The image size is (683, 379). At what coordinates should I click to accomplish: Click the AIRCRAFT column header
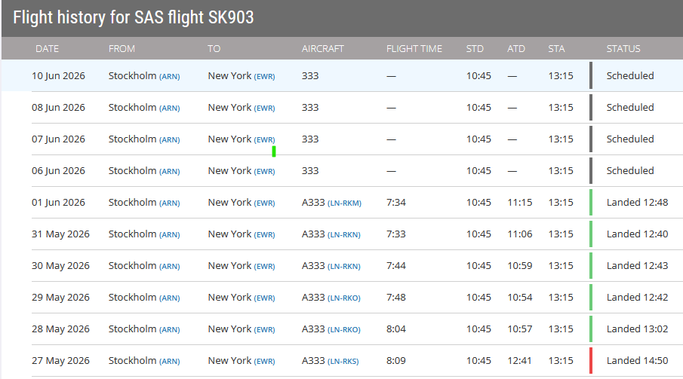click(323, 49)
